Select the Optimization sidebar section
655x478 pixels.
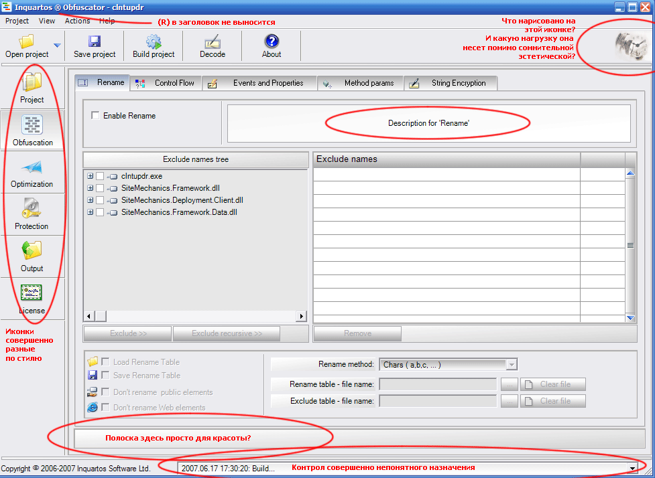coord(32,173)
